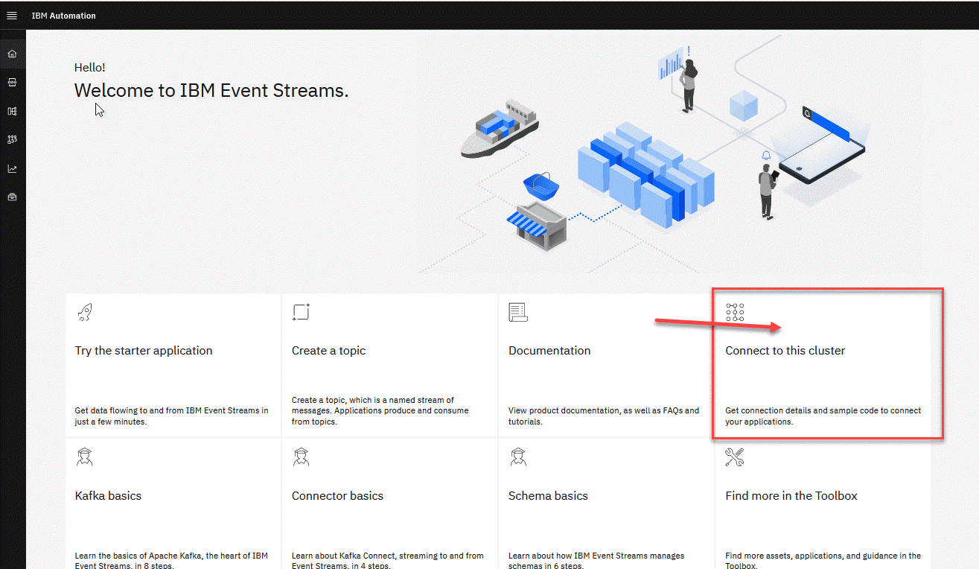Click the Documentation tile icon

coord(518,313)
